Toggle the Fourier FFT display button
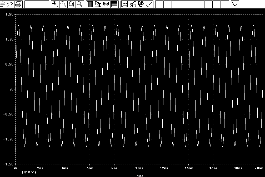Screen dimensions: 265x177 (98, 4)
